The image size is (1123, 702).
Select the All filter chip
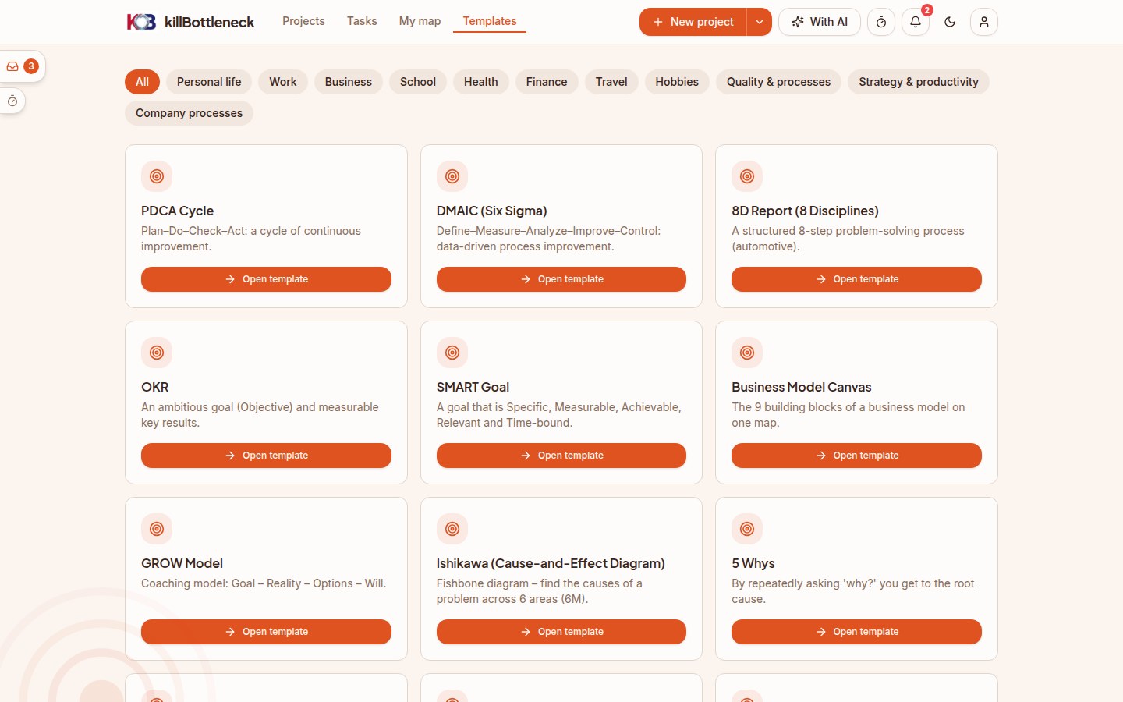142,82
